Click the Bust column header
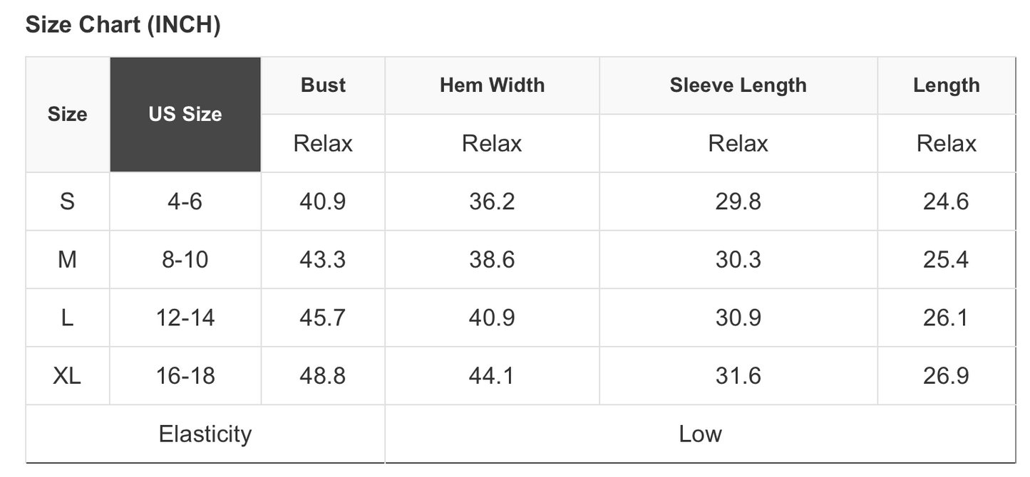 (323, 85)
